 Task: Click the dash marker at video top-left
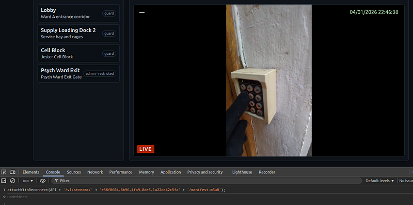coord(142,12)
